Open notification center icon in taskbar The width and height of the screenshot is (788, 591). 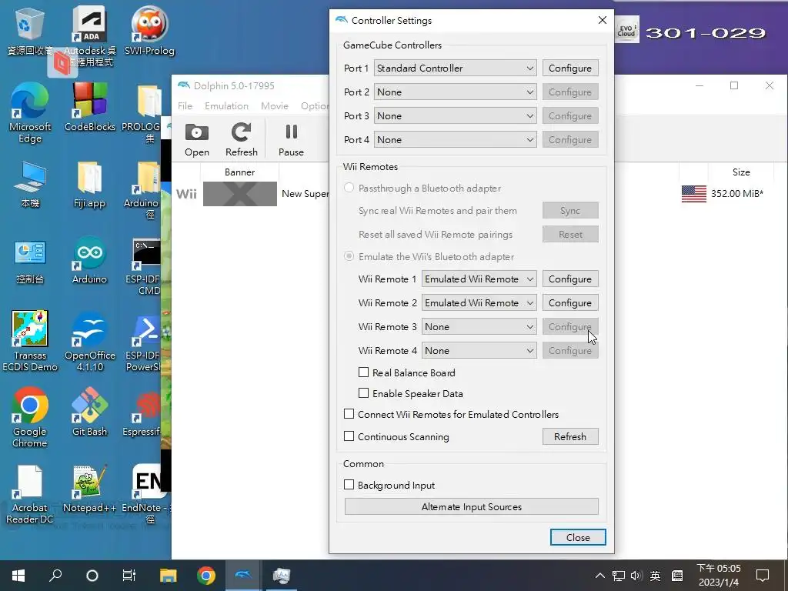pos(763,576)
